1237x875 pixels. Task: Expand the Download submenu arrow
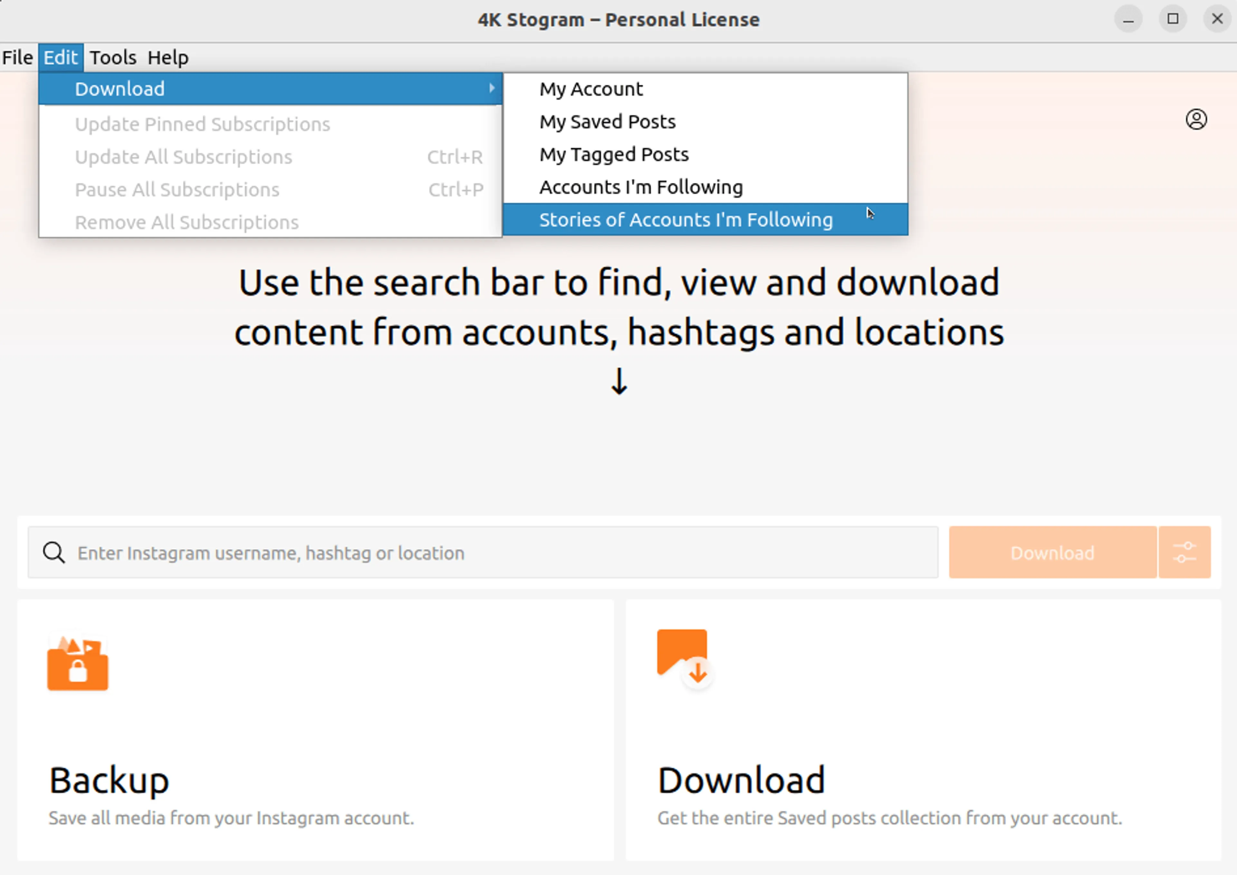[492, 88]
